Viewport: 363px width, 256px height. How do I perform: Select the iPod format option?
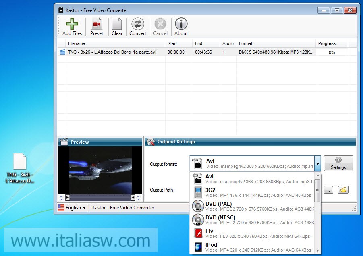[x=252, y=247]
